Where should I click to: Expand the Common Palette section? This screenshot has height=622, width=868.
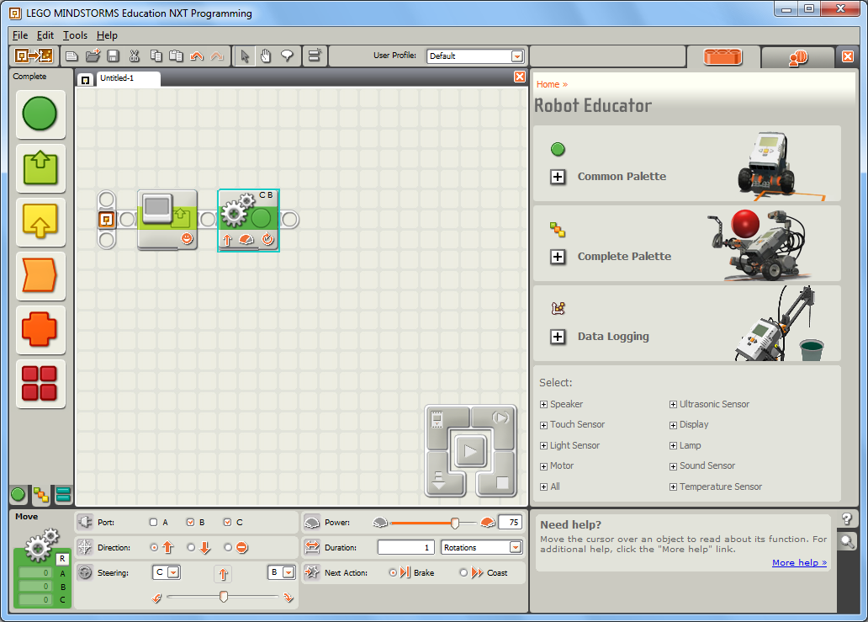click(x=558, y=177)
